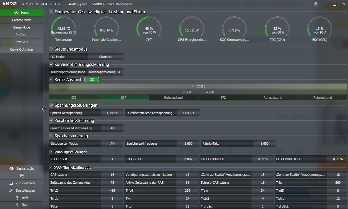This screenshot has width=348, height=209.
Task: Click the bug report icon in title bar
Action: point(316,4)
